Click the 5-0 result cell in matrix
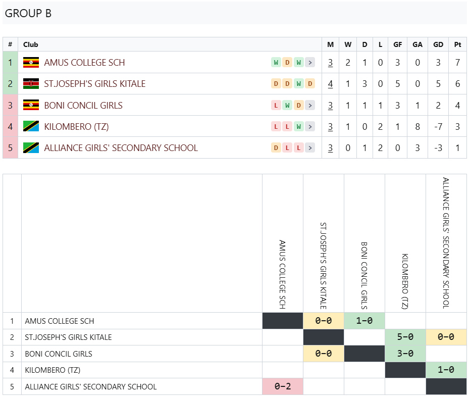470x397 pixels. (405, 337)
